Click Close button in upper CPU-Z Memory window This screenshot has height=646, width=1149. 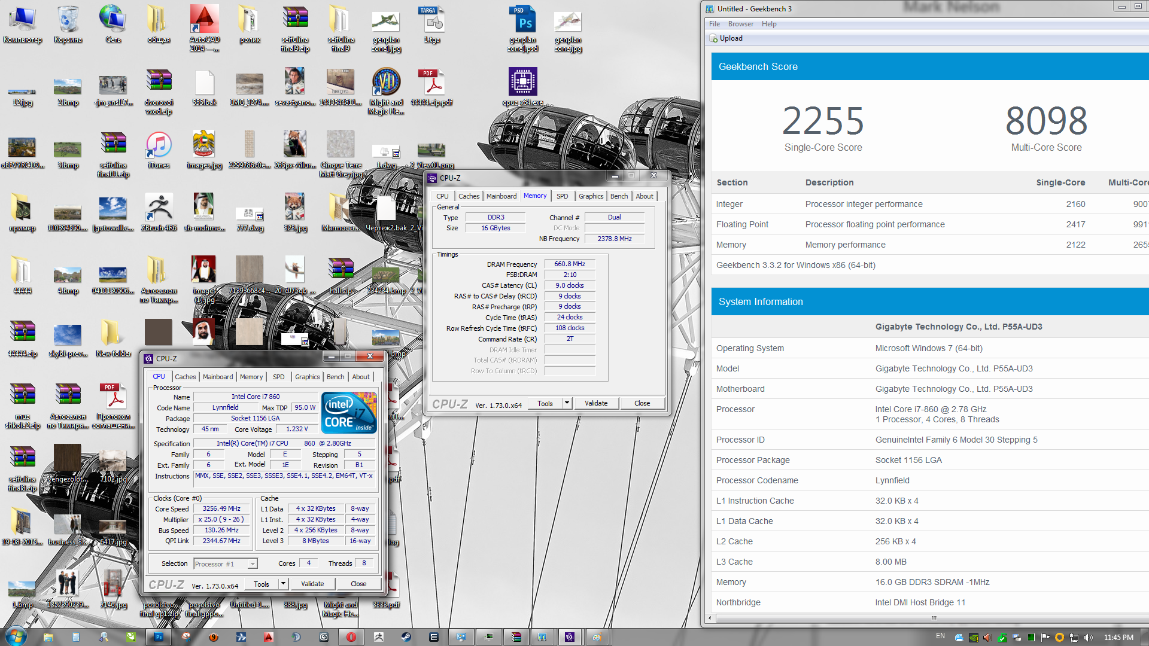point(642,403)
